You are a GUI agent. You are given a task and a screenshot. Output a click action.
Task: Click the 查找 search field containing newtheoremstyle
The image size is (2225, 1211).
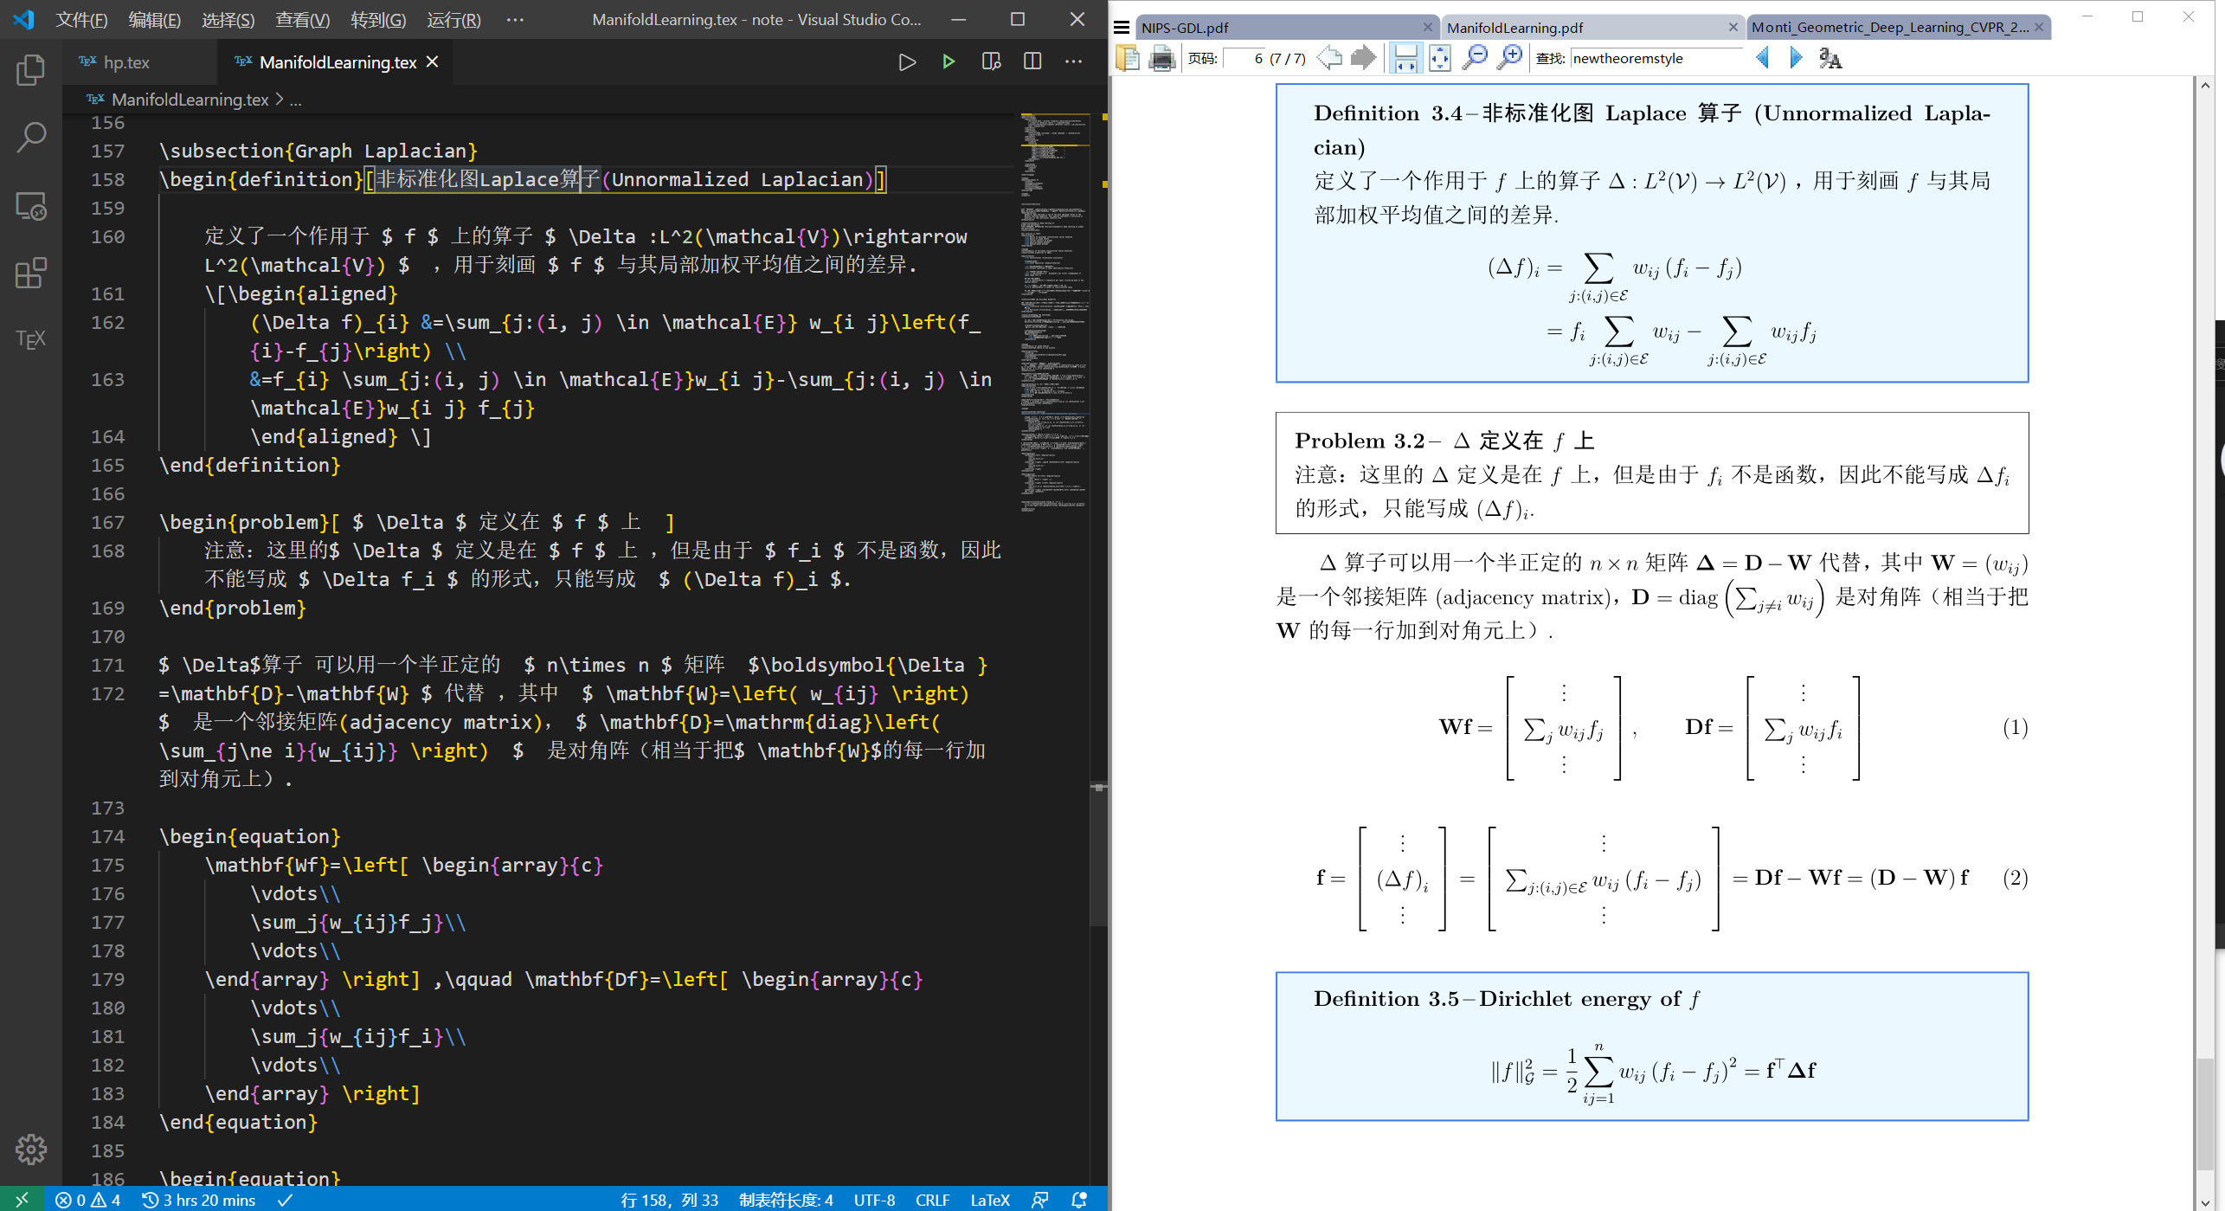point(1653,58)
